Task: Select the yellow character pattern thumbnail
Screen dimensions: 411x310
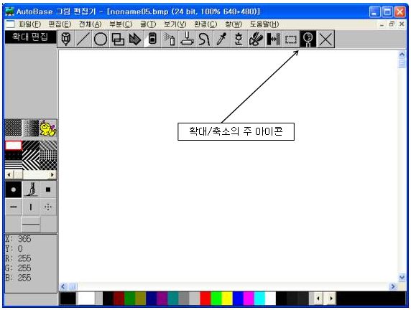Action: (x=48, y=128)
